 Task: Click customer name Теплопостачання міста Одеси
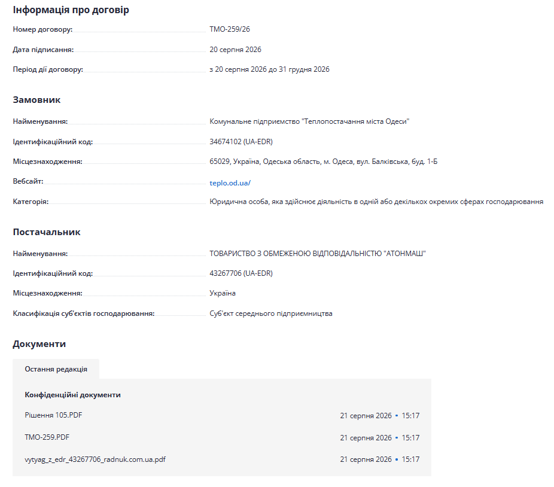tap(309, 121)
